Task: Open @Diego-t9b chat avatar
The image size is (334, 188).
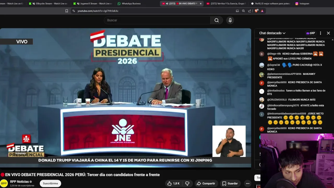Action: click(261, 54)
